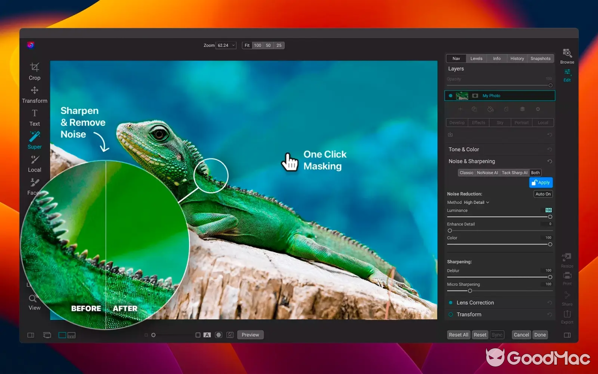The width and height of the screenshot is (598, 374).
Task: Open Local adjustments tool
Action: point(34,164)
